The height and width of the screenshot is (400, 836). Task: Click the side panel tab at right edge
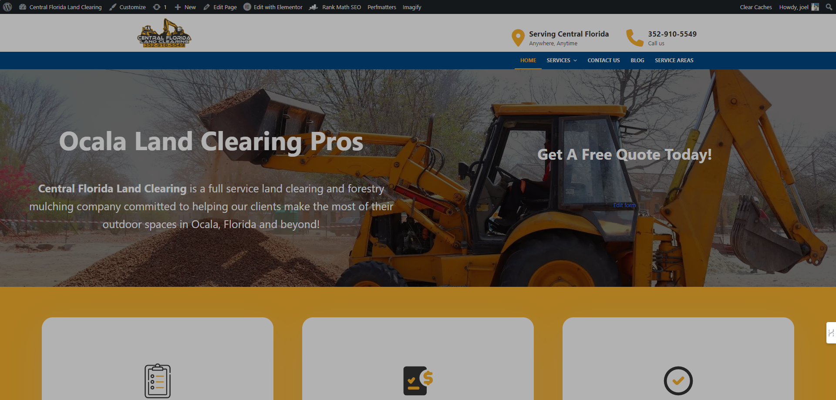(831, 333)
